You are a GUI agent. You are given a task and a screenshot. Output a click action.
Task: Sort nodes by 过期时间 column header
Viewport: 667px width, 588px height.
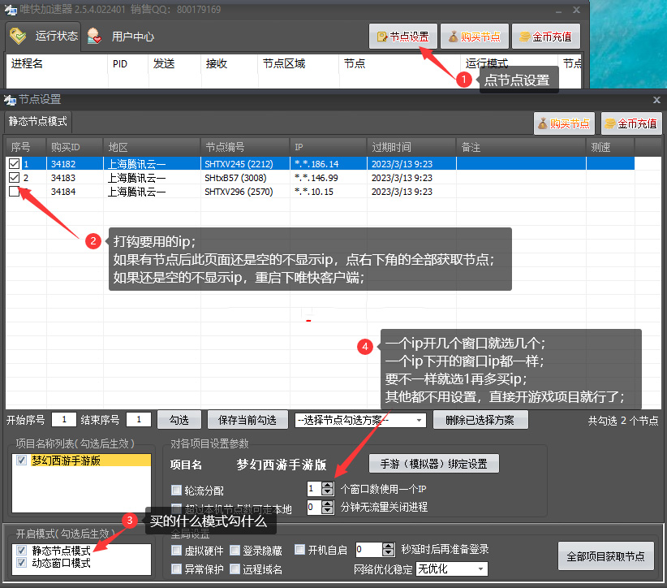[411, 147]
